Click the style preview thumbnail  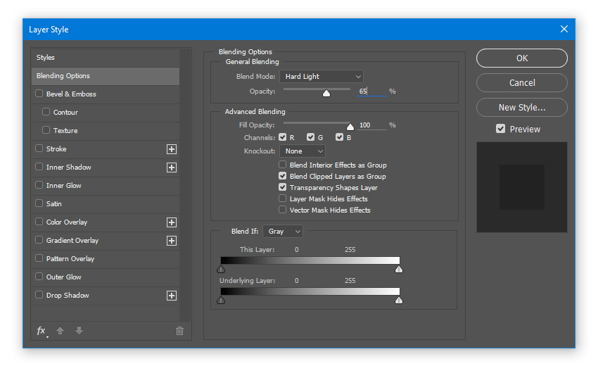(522, 187)
